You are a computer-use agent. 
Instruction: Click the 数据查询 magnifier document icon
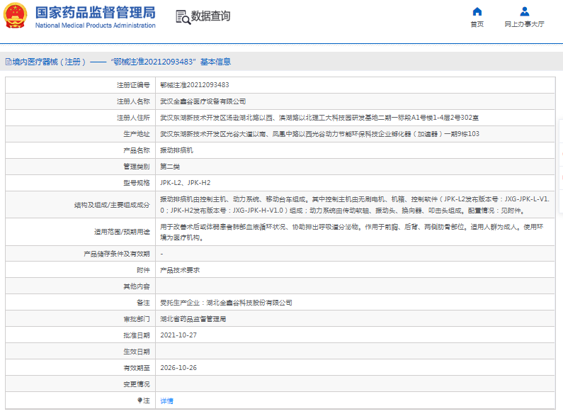click(182, 17)
